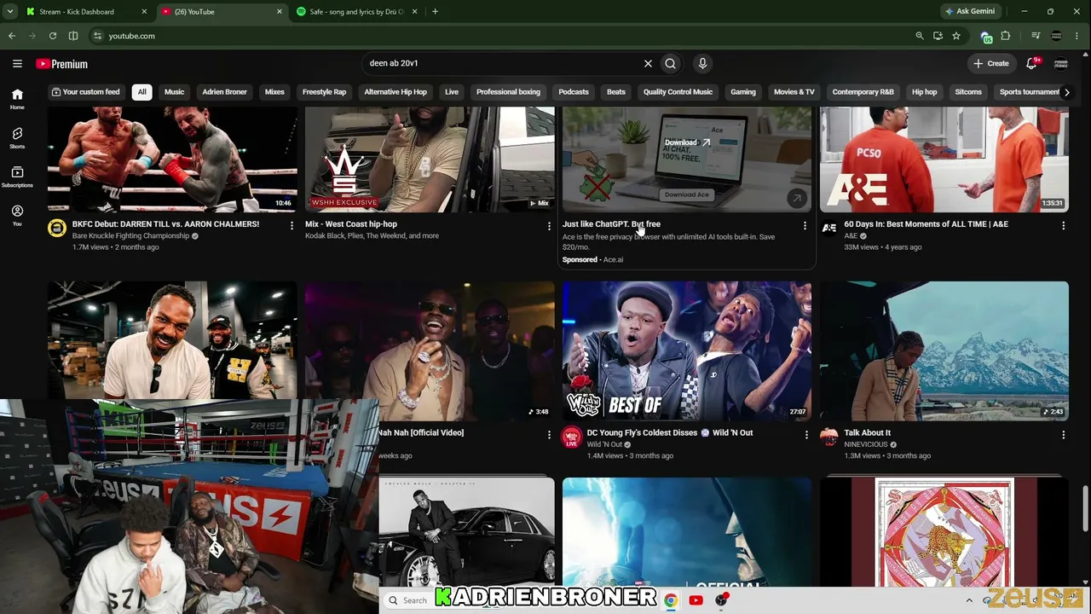Open options for the BKFC Debut video

tap(292, 225)
